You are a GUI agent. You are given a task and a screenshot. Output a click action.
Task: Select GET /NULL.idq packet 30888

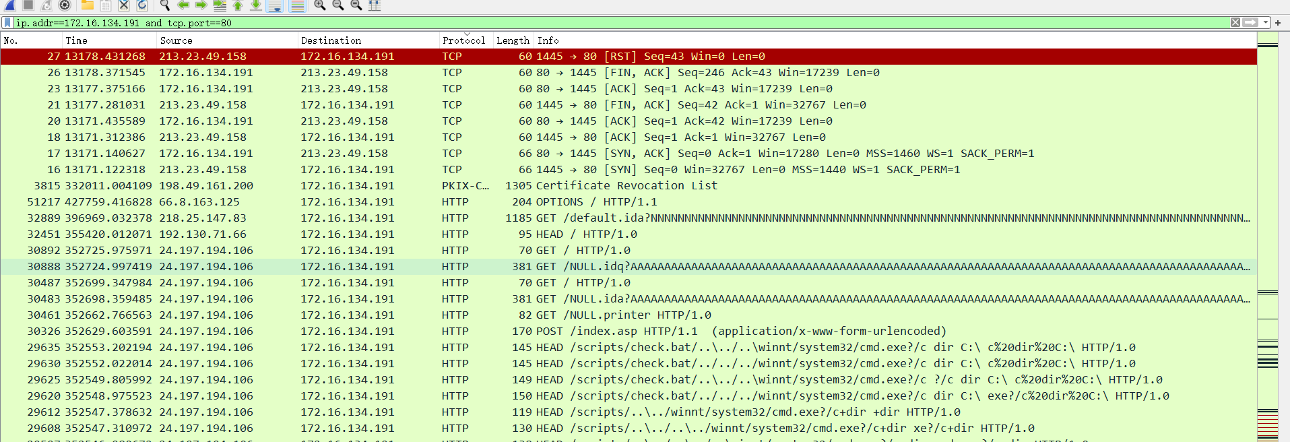(x=628, y=267)
